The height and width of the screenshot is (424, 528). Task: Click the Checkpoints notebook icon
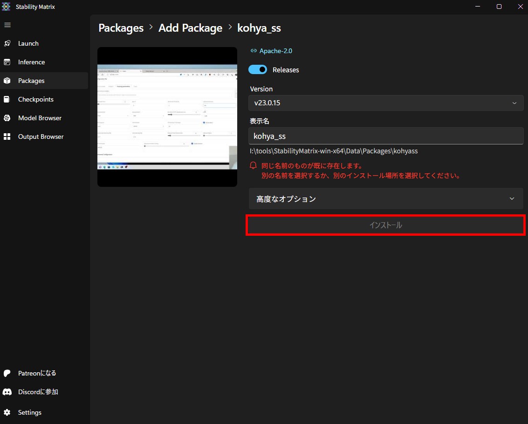pos(7,99)
